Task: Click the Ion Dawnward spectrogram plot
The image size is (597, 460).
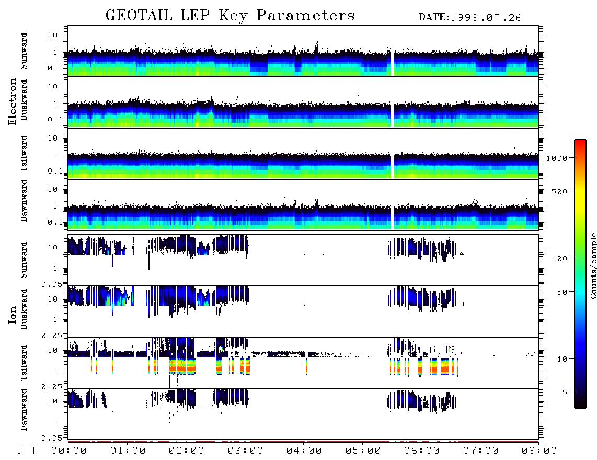Action: 303,413
